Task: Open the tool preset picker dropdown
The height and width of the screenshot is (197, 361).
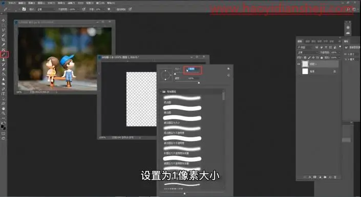Action: click(x=10, y=9)
